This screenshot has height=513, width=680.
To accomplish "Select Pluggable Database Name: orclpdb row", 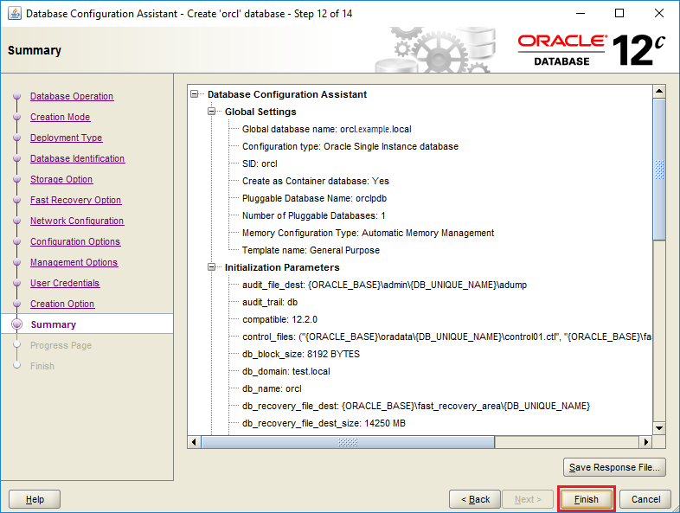I will point(314,198).
